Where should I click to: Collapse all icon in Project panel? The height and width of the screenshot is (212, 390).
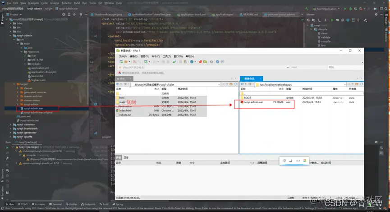click(74, 14)
